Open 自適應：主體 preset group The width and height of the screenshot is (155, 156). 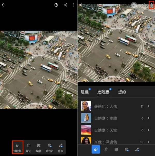click(116, 118)
